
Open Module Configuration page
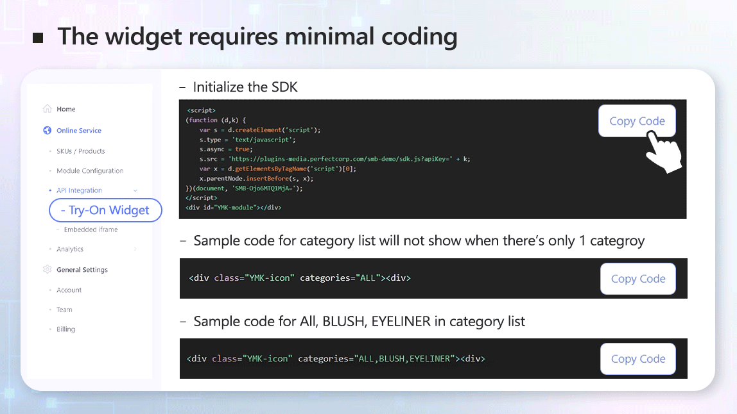pos(90,171)
